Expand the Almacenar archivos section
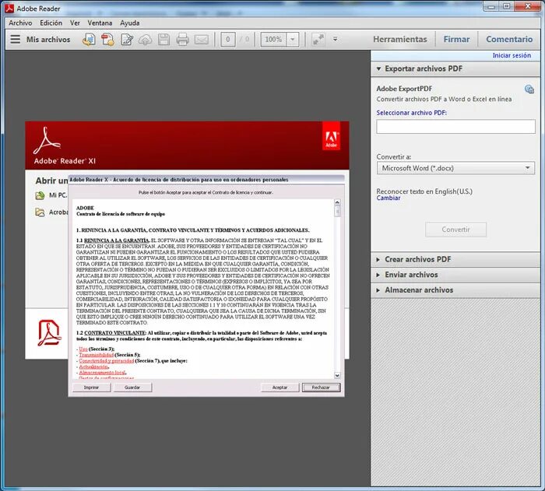The image size is (545, 491). 378,290
